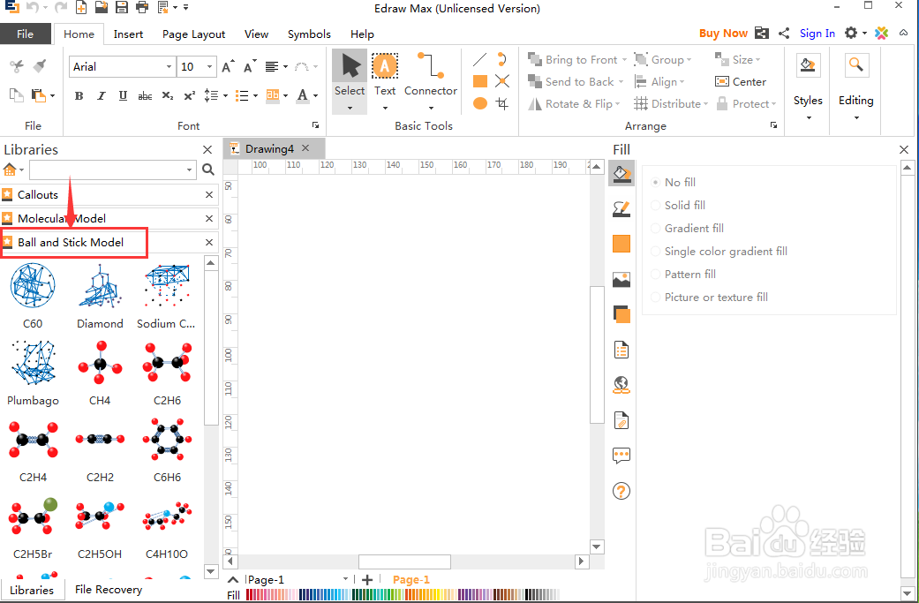Apply italic formatting
The width and height of the screenshot is (919, 603).
click(101, 95)
